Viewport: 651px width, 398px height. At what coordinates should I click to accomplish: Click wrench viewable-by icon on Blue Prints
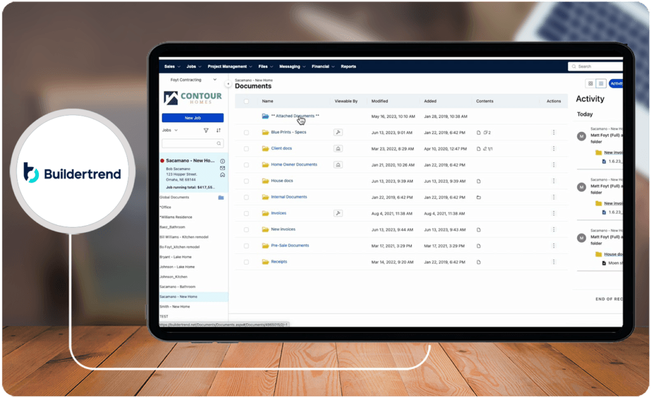coord(338,132)
